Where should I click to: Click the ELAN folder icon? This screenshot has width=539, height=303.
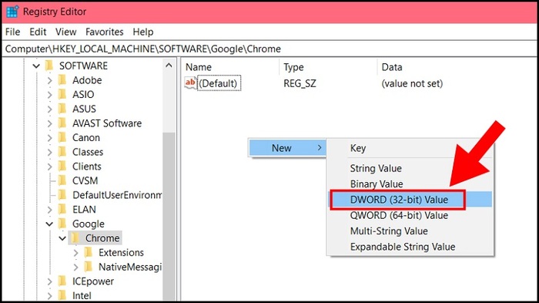click(62, 210)
